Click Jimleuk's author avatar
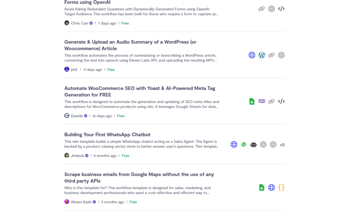This screenshot has width=349, height=218. (x=67, y=155)
